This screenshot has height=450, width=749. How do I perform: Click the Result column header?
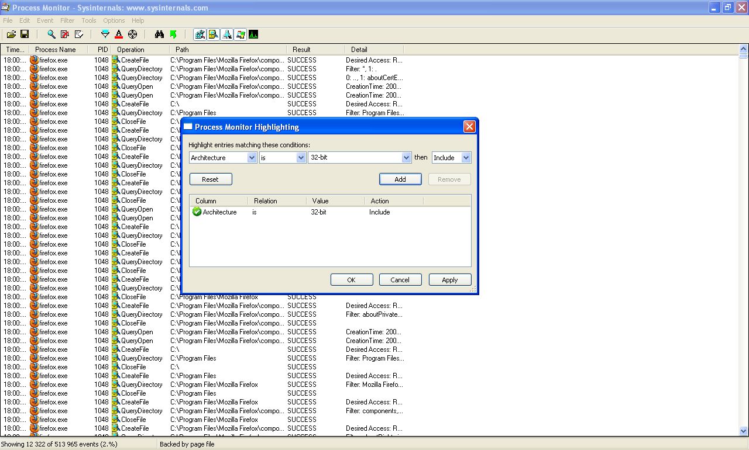tap(316, 50)
